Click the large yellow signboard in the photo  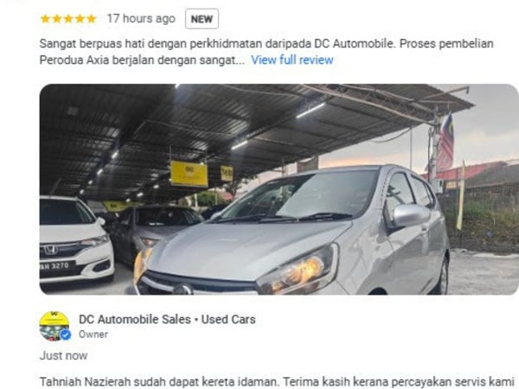[x=189, y=174]
